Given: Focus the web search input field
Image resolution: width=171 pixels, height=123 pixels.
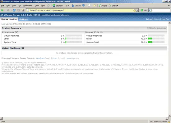Looking at the screenshot, I should click(x=161, y=10).
